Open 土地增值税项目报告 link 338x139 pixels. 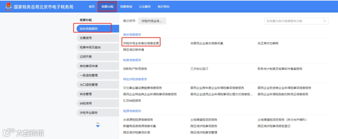point(204,120)
